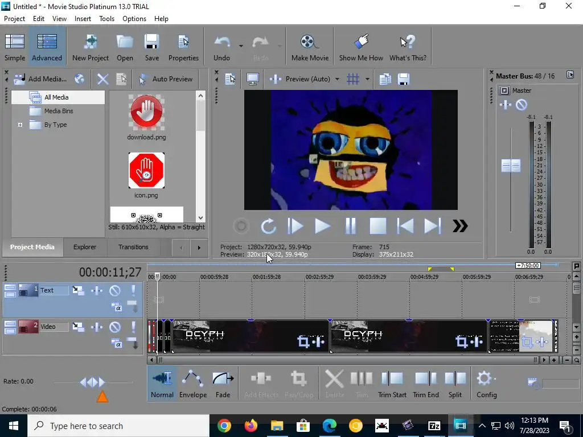
Task: Save preview snapshot to file
Action: (x=404, y=79)
